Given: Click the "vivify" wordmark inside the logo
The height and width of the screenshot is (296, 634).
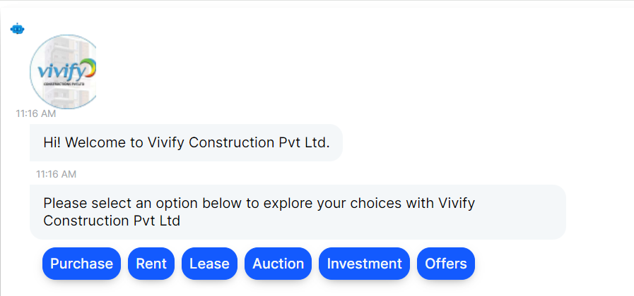Looking at the screenshot, I should tap(60, 73).
